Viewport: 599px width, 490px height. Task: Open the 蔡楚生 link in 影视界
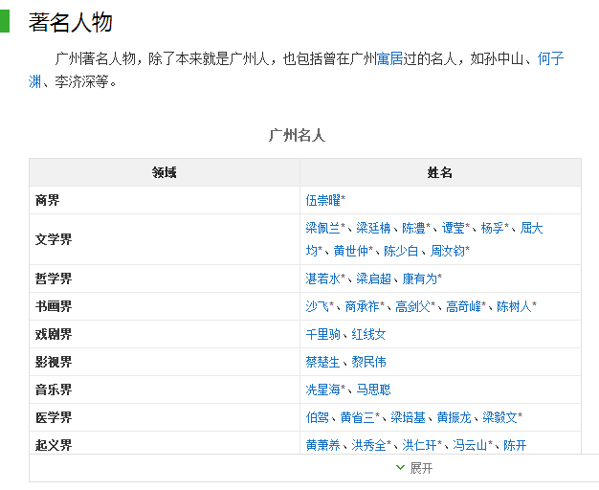pos(322,362)
